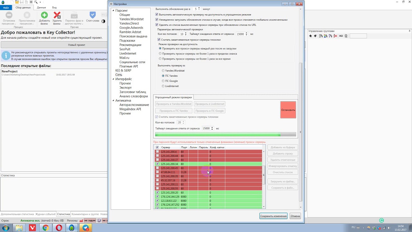Open Журнал событий bottom tab
This screenshot has width=412, height=232.
pos(45,214)
